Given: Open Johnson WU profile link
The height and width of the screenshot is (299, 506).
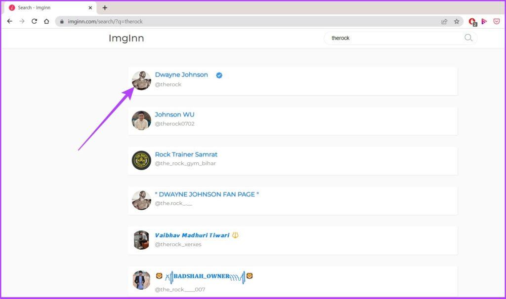Looking at the screenshot, I should pyautogui.click(x=174, y=114).
